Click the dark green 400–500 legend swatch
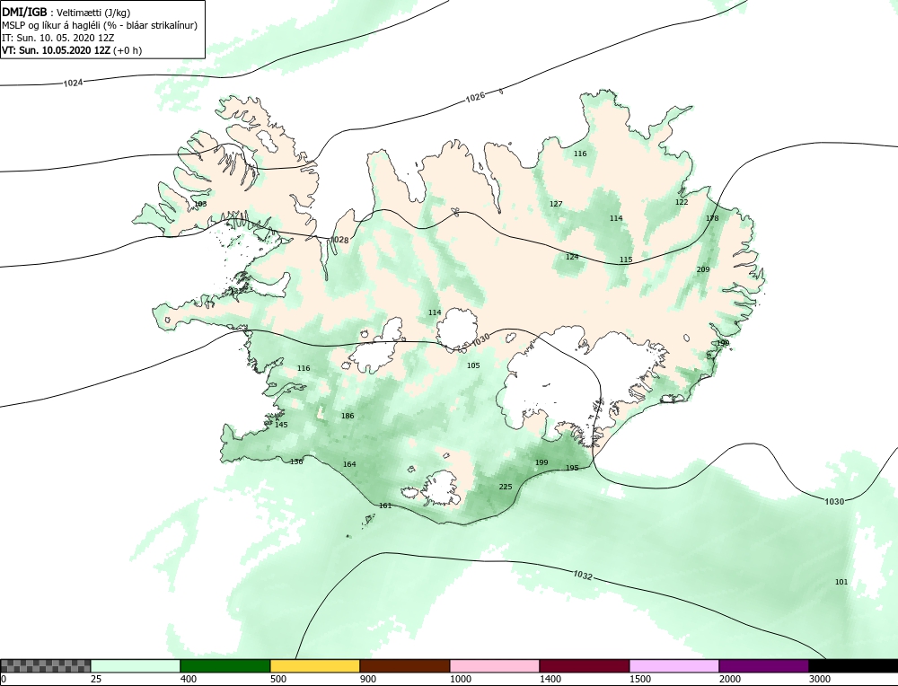 pyautogui.click(x=225, y=665)
